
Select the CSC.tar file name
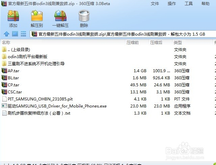point(15,92)
